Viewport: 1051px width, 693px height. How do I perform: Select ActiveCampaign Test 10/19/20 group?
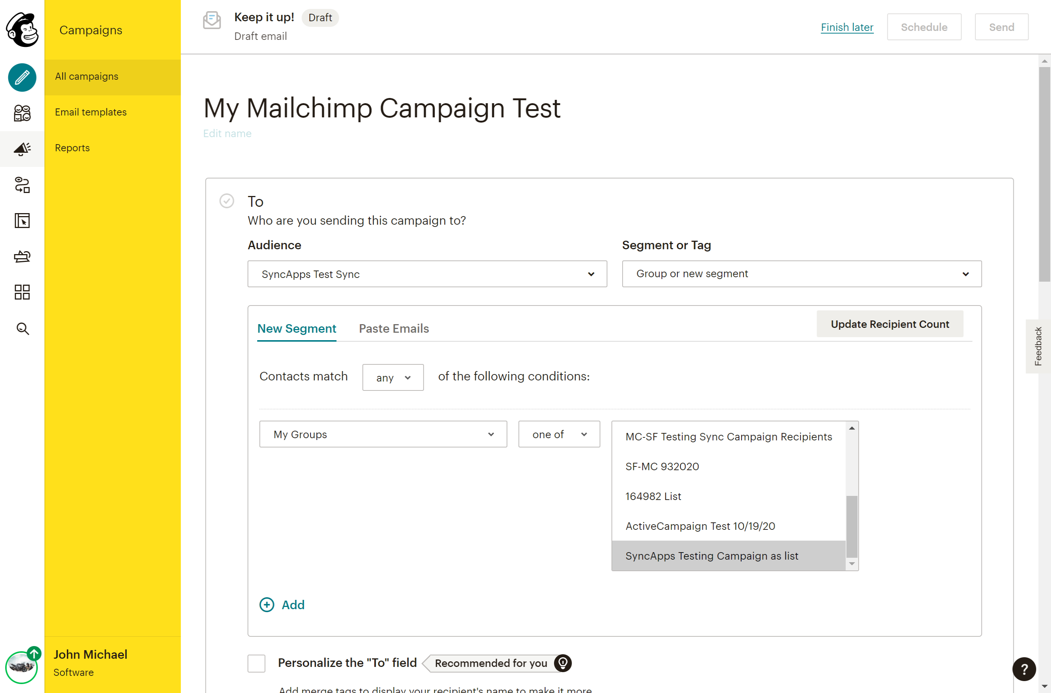(x=729, y=526)
